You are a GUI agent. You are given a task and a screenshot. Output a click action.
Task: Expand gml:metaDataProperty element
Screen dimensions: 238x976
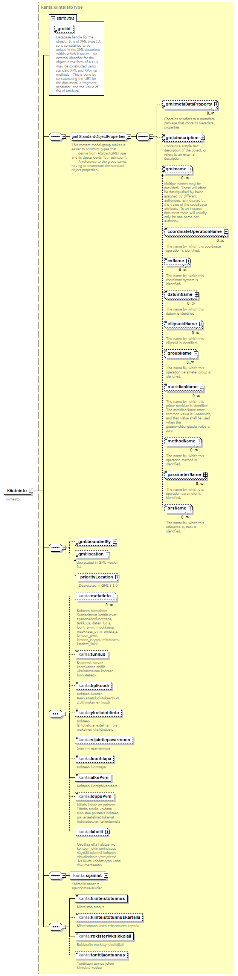216,104
